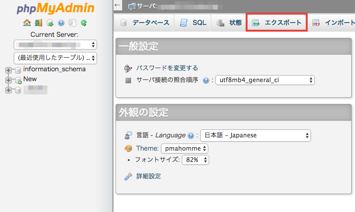Screen dimensions: 355x212
Task: Click the phpMyAdmin logo
Action: pyautogui.click(x=55, y=8)
